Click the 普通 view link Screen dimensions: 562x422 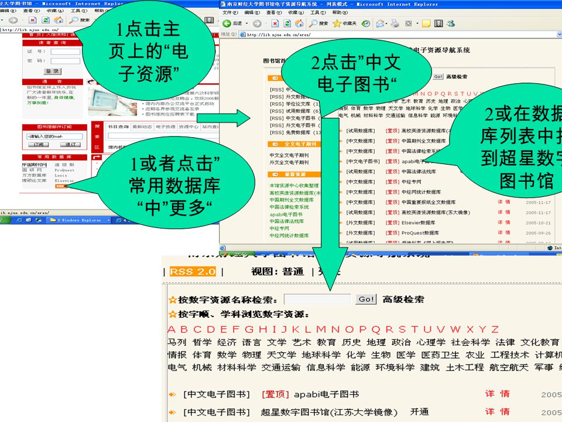(x=293, y=271)
